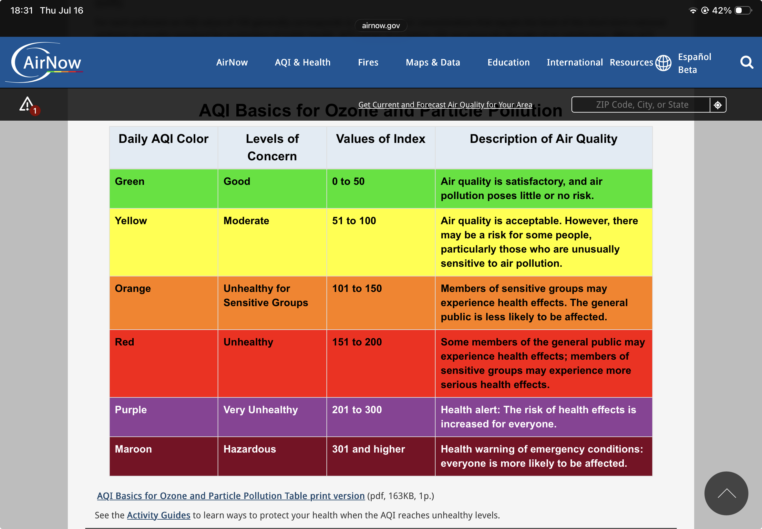762x529 pixels.
Task: Select the Values of Index column header
Action: click(381, 147)
